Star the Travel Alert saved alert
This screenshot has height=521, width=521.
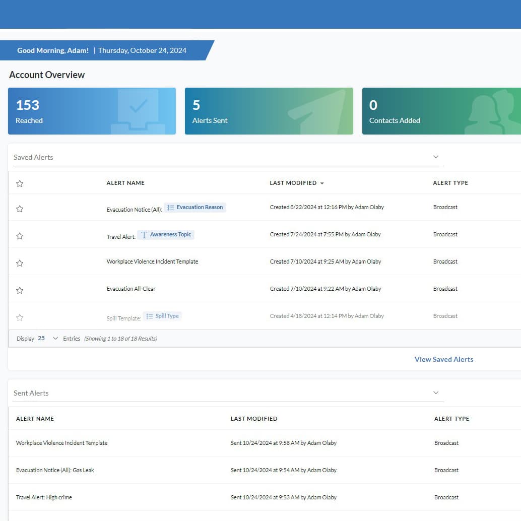(x=20, y=236)
